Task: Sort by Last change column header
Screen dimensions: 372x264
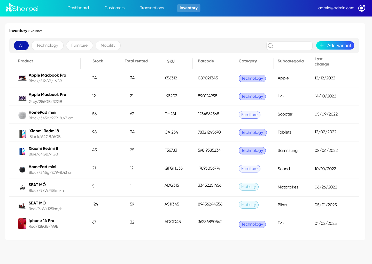Action: coord(322,62)
